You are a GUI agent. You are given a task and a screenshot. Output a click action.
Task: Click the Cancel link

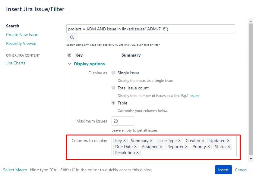[x=241, y=170]
